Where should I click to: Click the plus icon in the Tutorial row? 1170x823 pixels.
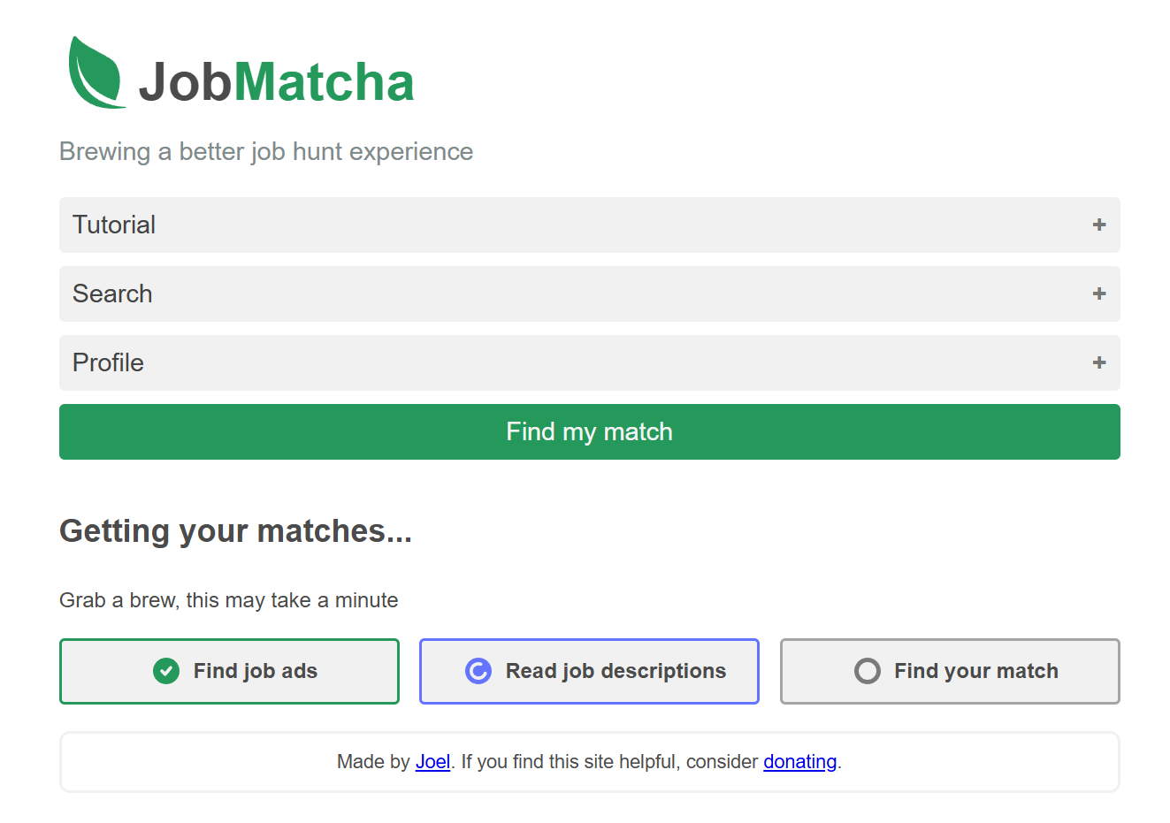coord(1099,225)
